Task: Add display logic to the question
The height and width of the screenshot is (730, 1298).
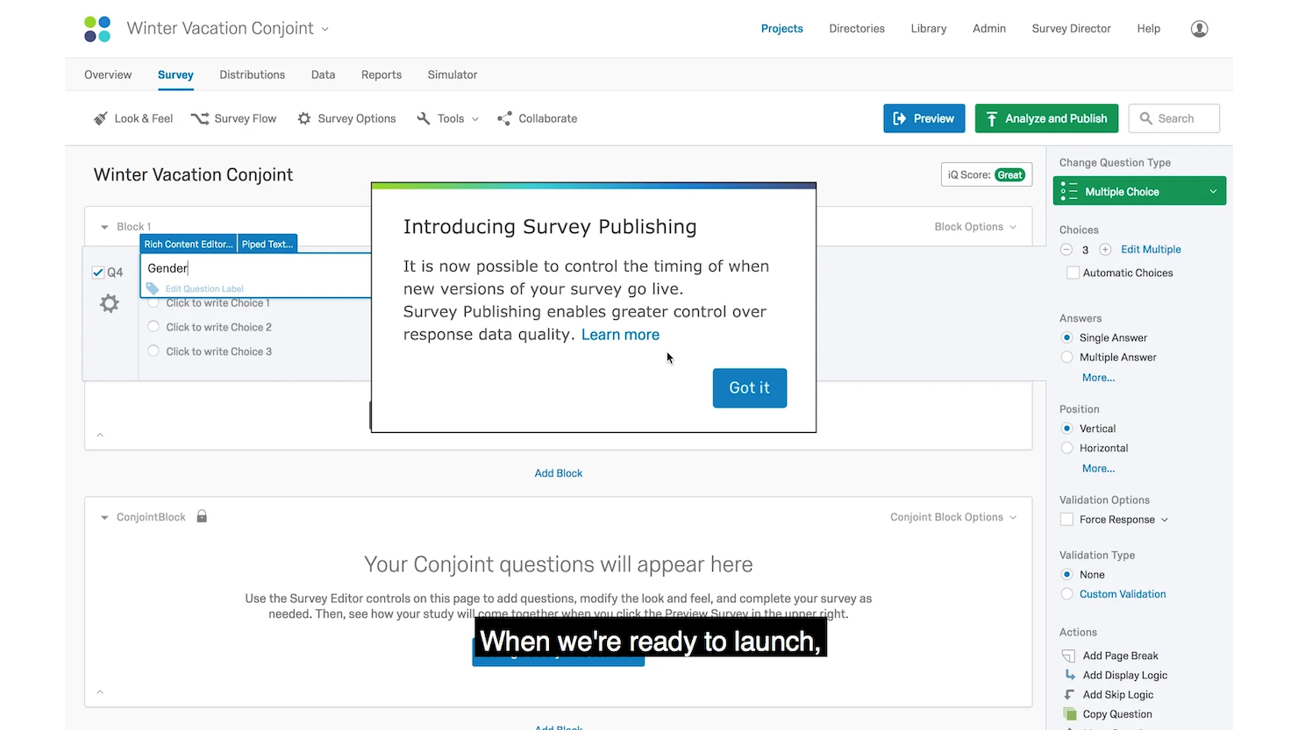Action: tap(1124, 675)
